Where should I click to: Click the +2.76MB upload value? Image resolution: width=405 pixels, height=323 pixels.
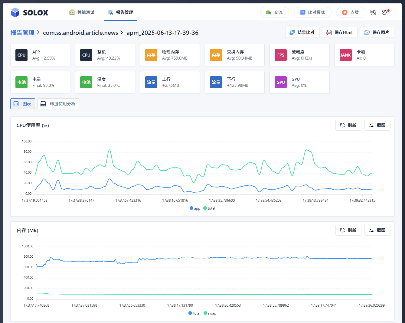[171, 85]
